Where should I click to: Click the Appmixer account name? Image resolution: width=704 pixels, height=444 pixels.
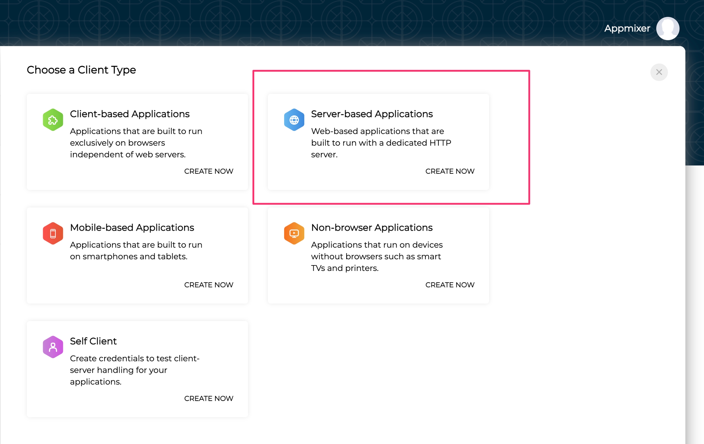[x=627, y=28]
